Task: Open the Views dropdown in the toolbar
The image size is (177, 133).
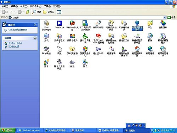Action: 59,12
